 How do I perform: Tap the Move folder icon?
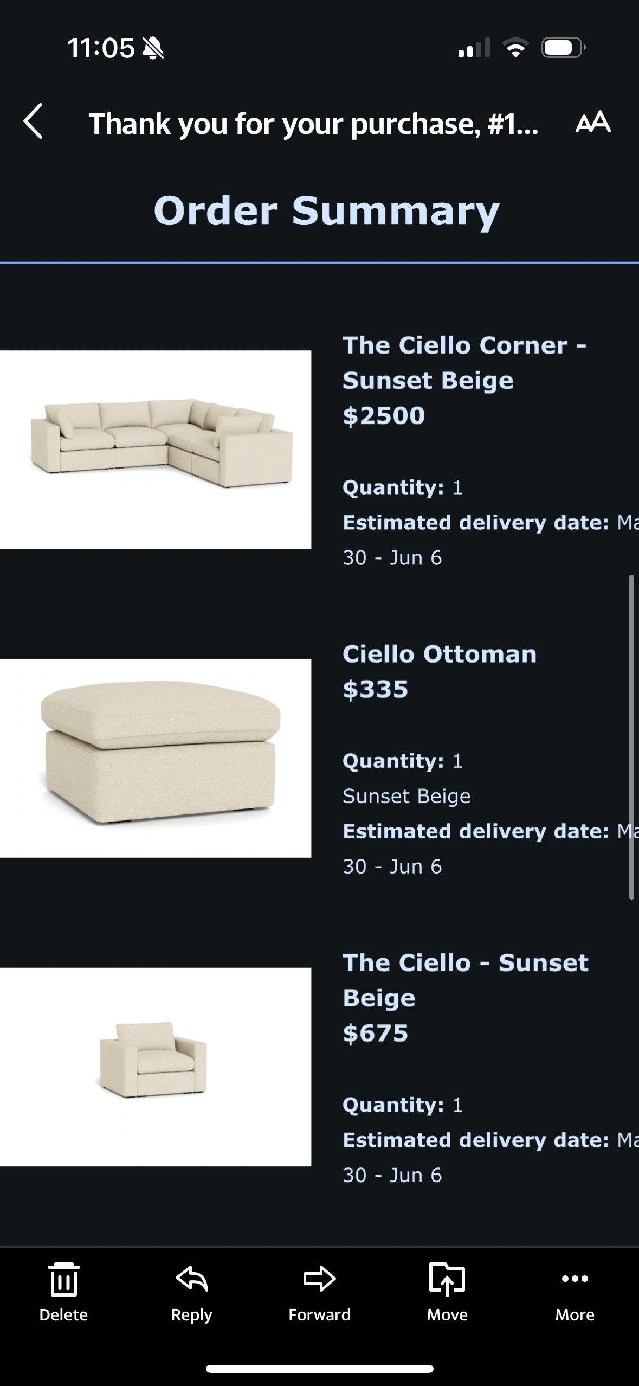point(447,1280)
